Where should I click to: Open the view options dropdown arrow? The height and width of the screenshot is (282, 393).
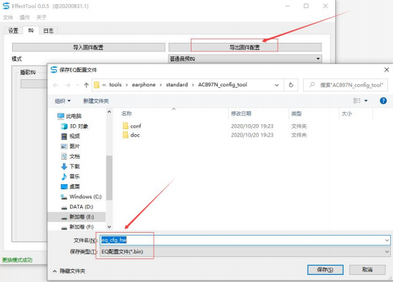(x=366, y=101)
